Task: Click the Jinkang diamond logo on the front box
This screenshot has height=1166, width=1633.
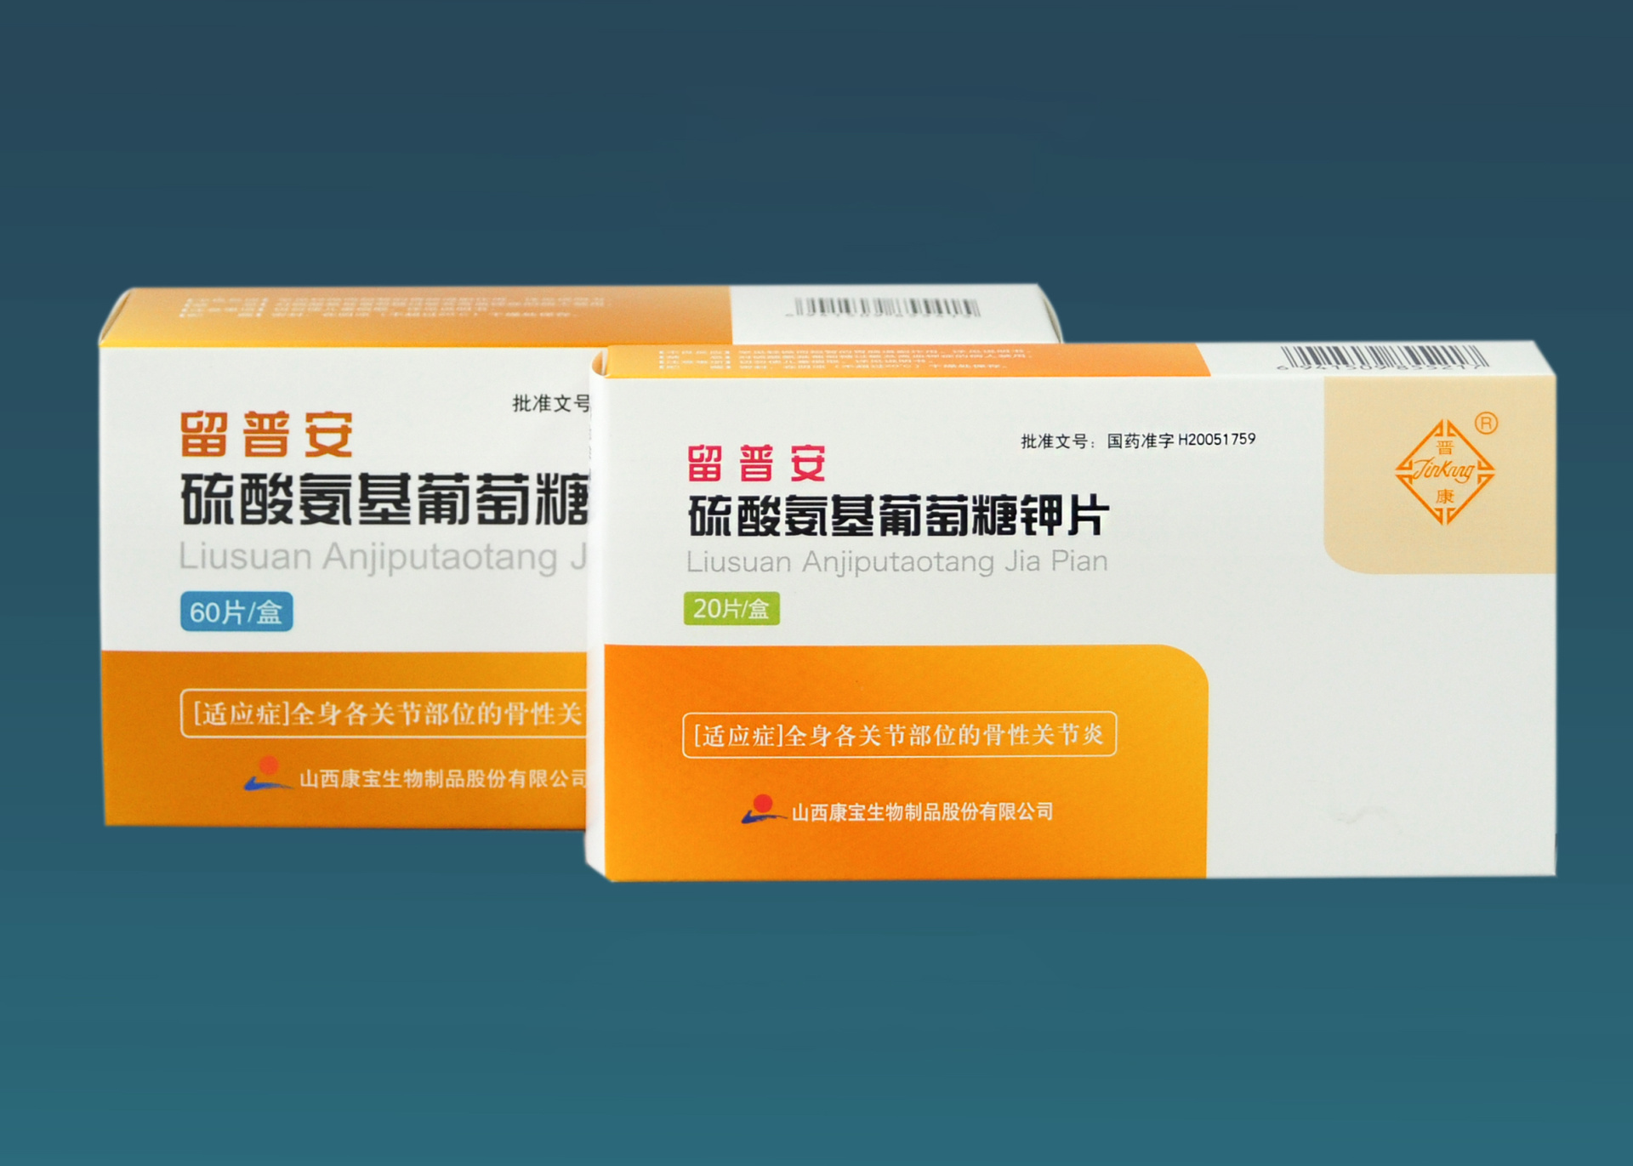Action: tap(1444, 472)
